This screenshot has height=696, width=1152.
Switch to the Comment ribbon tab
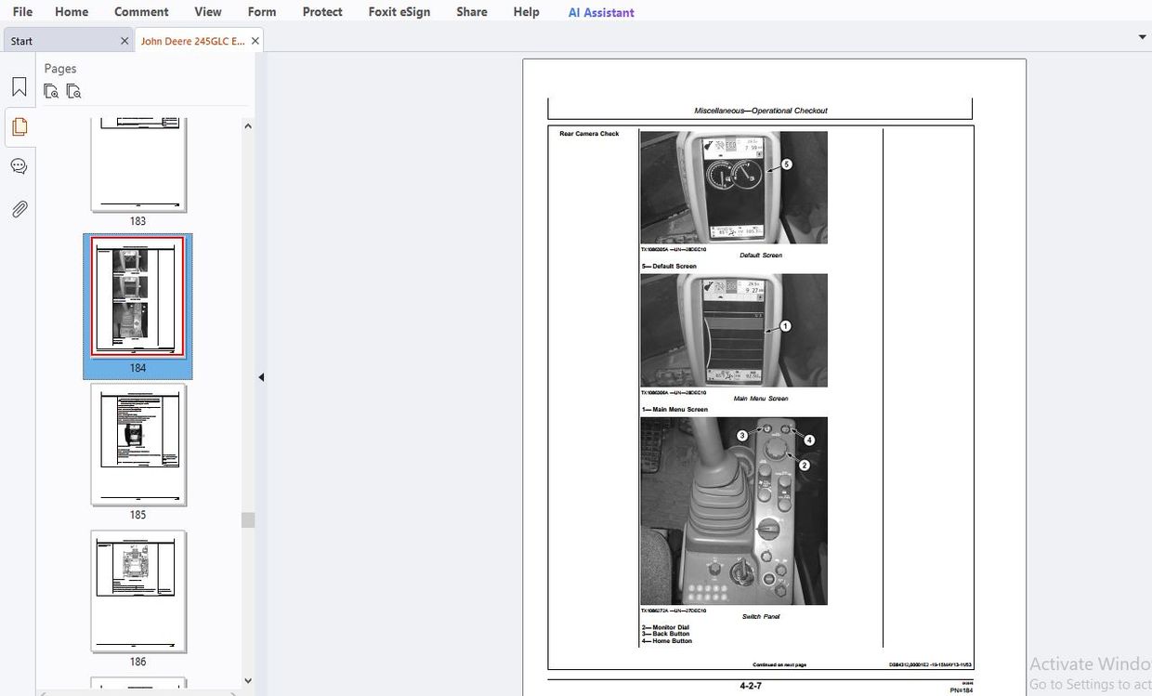(x=141, y=11)
